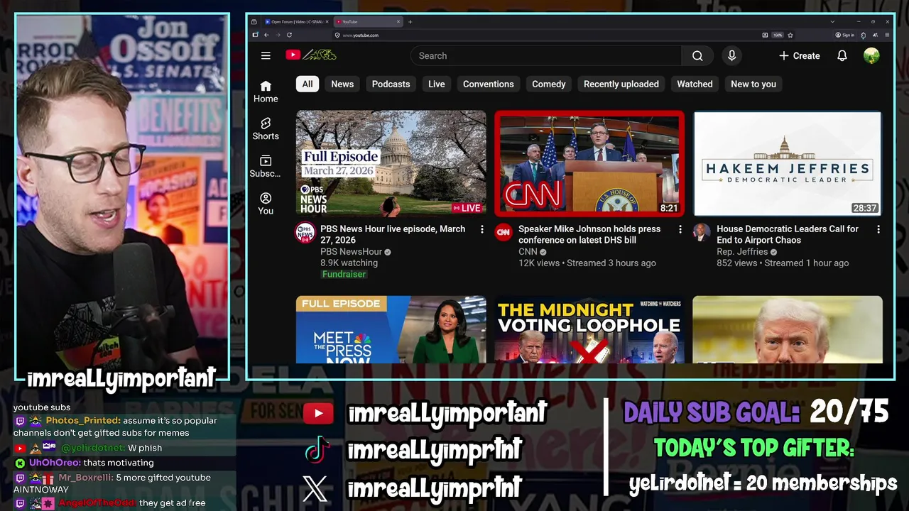Open Shorts from the sidebar
Image resolution: width=909 pixels, height=511 pixels.
(x=266, y=129)
